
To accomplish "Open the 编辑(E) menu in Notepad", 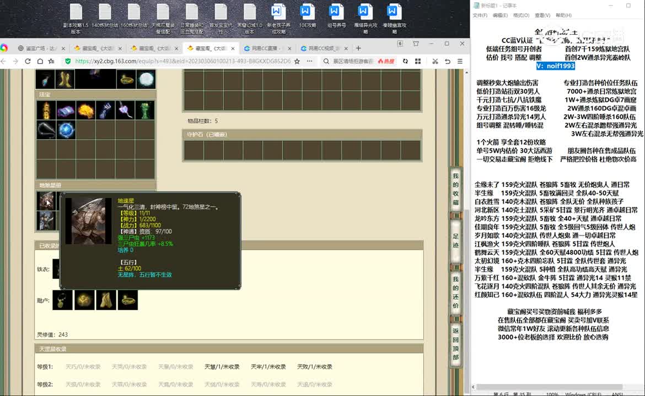I will pos(500,15).
